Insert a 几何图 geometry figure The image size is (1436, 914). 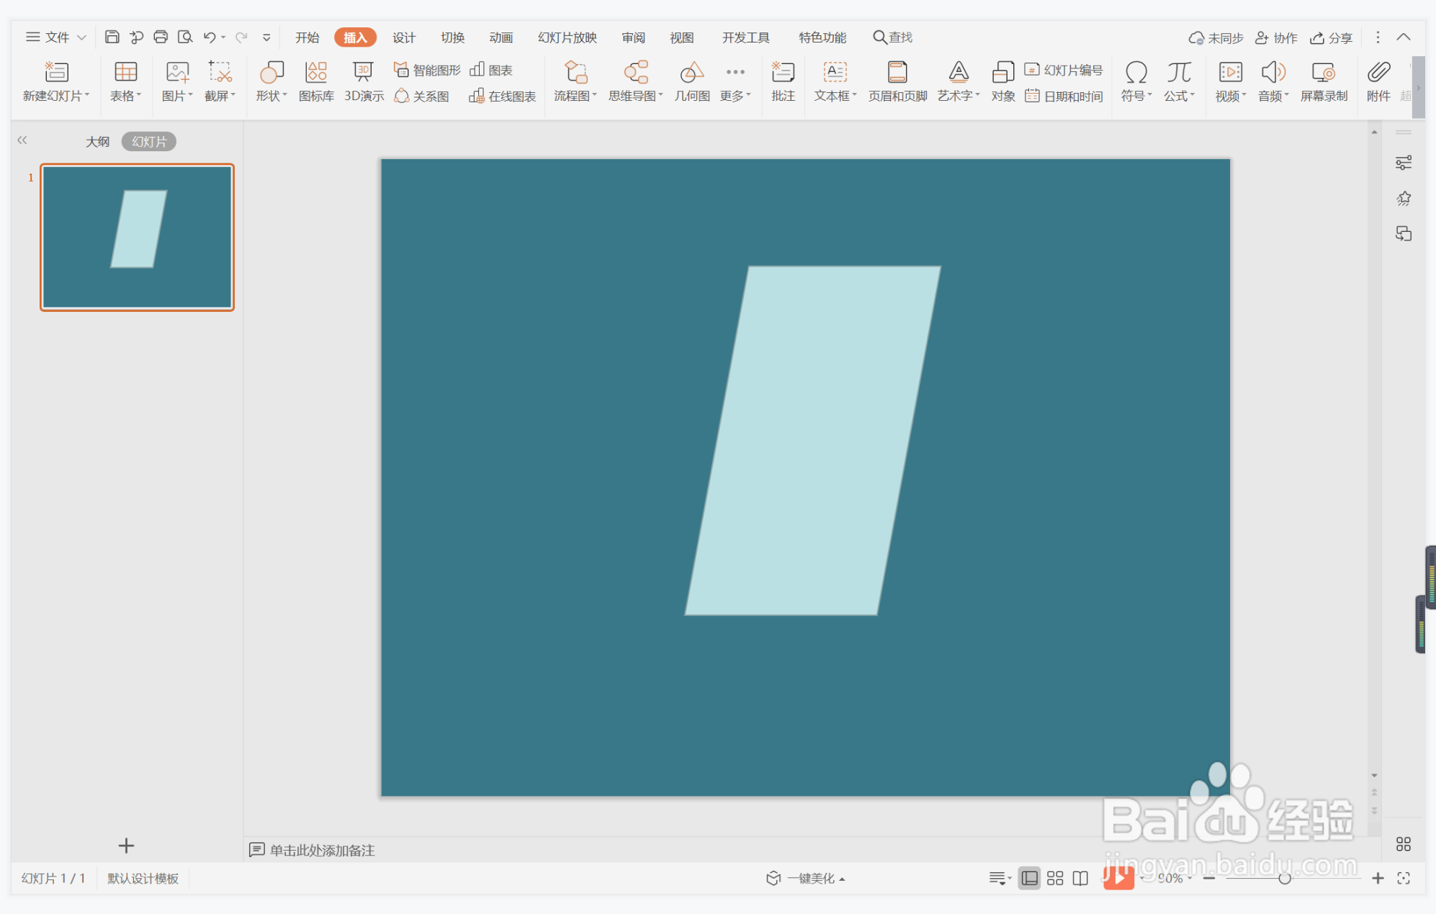[x=691, y=81]
